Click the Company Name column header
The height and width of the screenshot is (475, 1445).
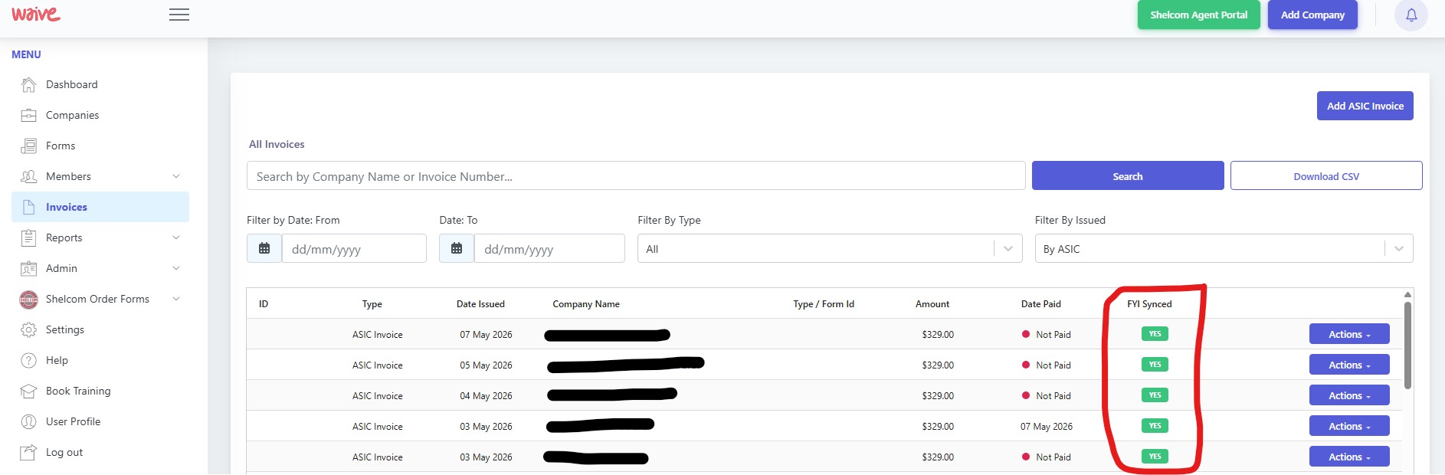click(x=586, y=304)
